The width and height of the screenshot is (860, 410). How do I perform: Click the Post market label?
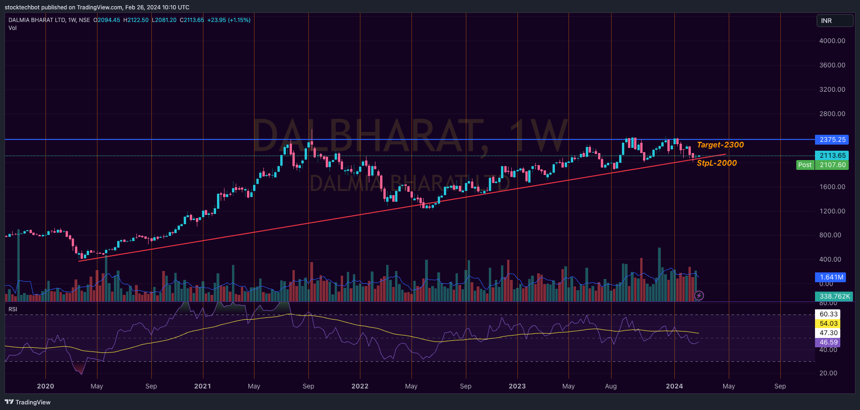[805, 165]
